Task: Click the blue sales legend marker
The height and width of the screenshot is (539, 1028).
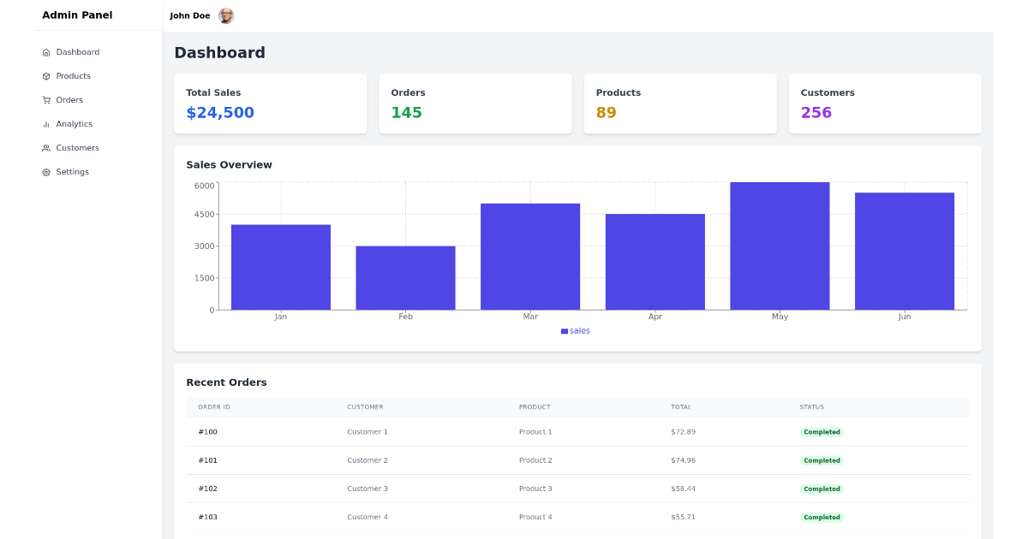Action: pos(563,330)
